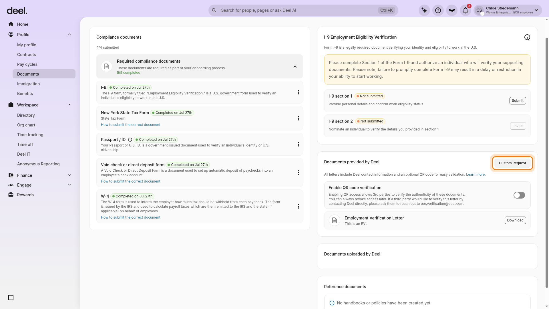Click the '5/5 completed' text

[x=128, y=73]
